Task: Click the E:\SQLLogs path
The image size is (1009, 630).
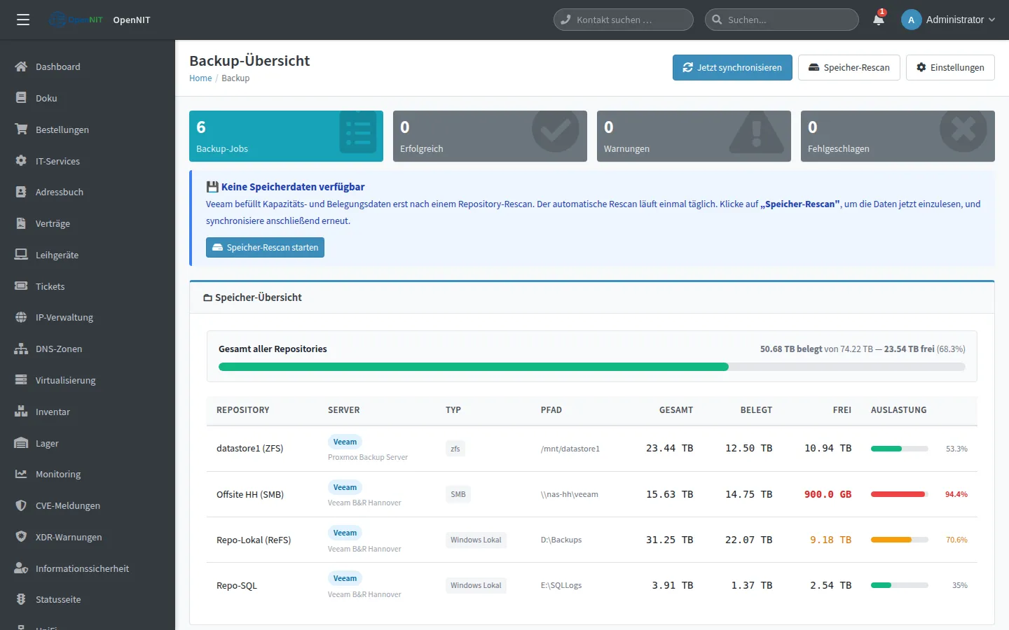Action: [x=561, y=585]
